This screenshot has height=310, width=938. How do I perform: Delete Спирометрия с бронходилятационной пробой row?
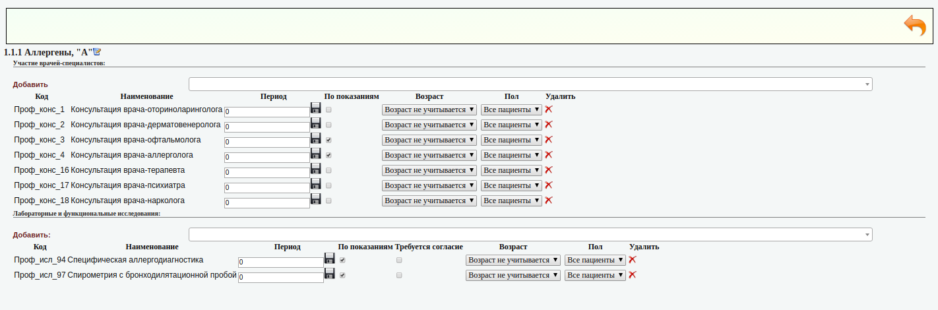[x=632, y=274]
